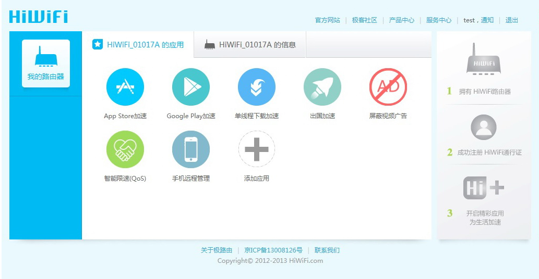Click the 出国加速 label
The width and height of the screenshot is (539, 279).
pyautogui.click(x=322, y=116)
